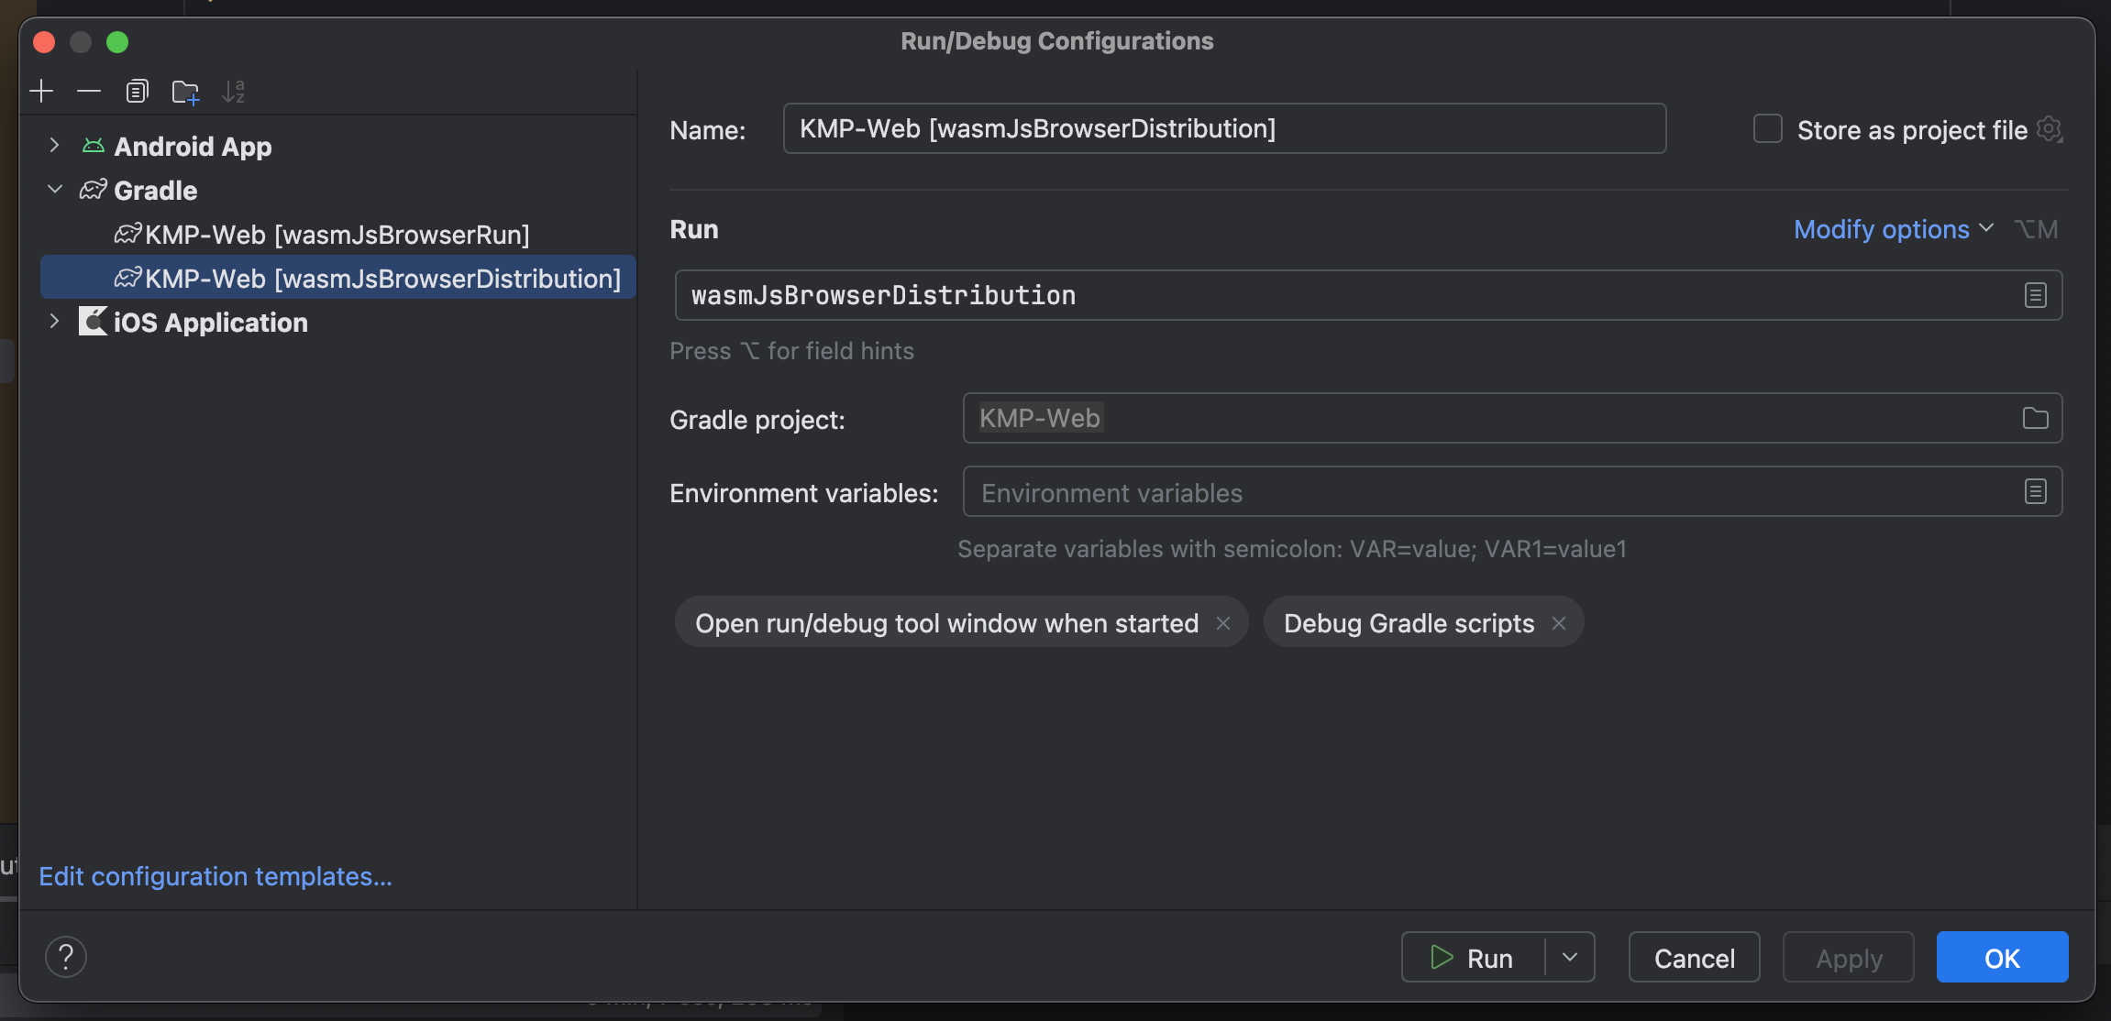Collapse the Gradle tree node
This screenshot has width=2111, height=1021.
coord(54,190)
